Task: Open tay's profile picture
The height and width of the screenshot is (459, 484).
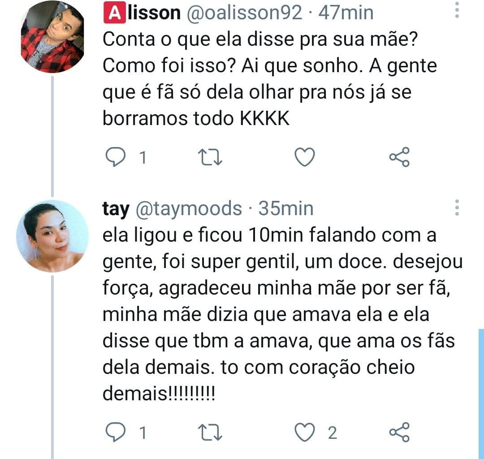Action: pyautogui.click(x=52, y=236)
